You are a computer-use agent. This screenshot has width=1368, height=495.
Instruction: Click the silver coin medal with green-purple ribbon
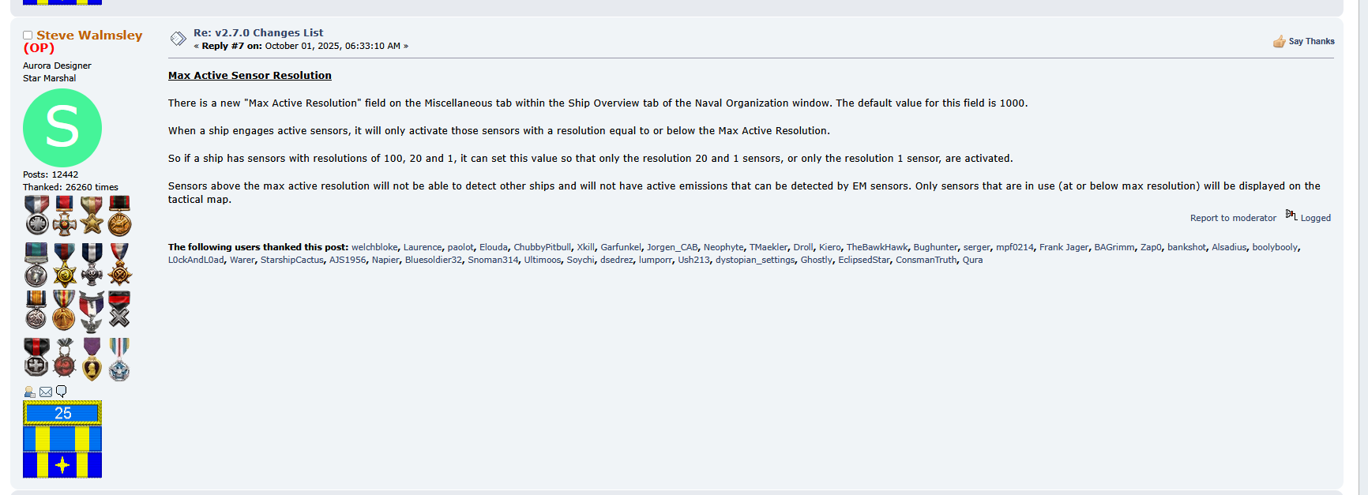36,264
